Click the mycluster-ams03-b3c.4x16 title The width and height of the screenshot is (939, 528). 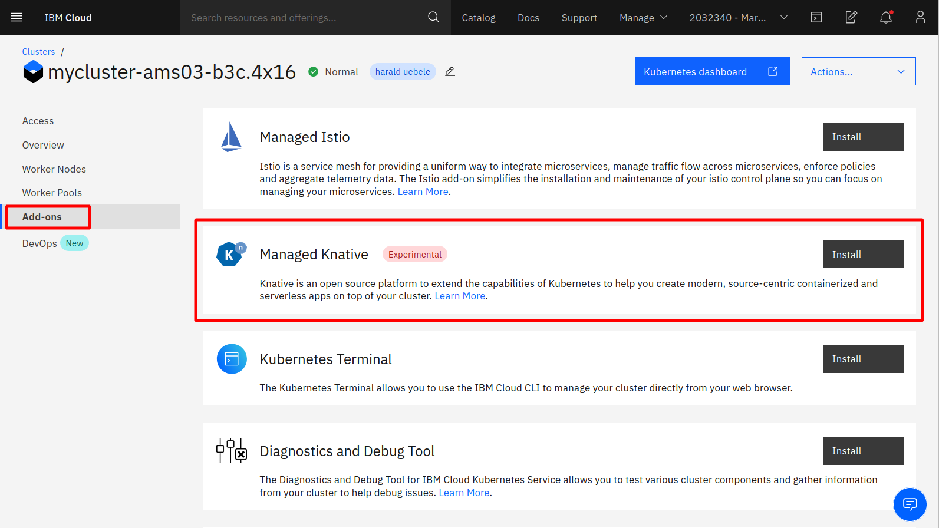pos(172,72)
